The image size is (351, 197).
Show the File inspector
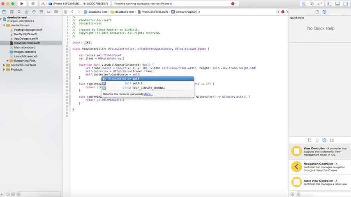[317, 12]
